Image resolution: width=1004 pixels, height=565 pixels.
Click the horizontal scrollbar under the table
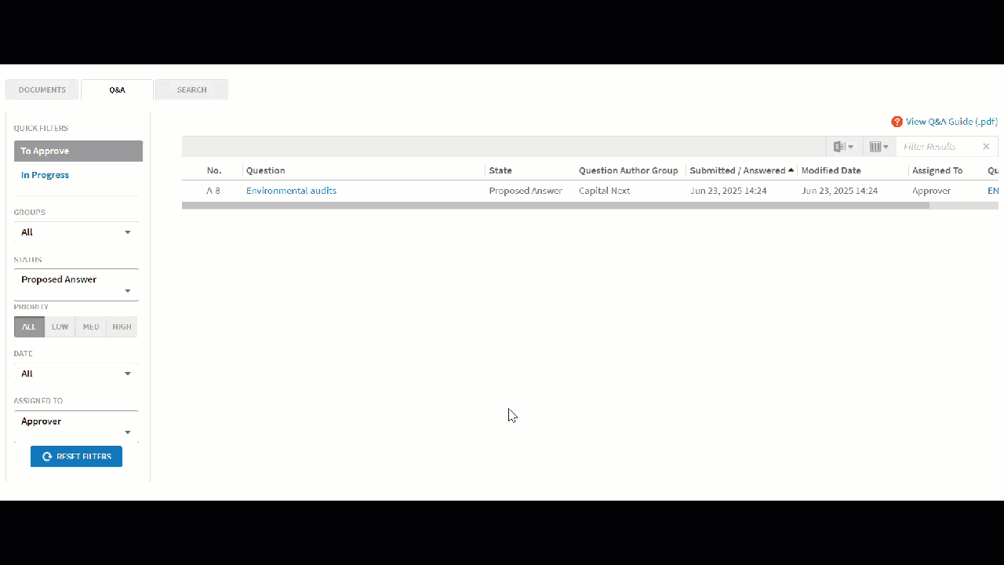coord(555,206)
